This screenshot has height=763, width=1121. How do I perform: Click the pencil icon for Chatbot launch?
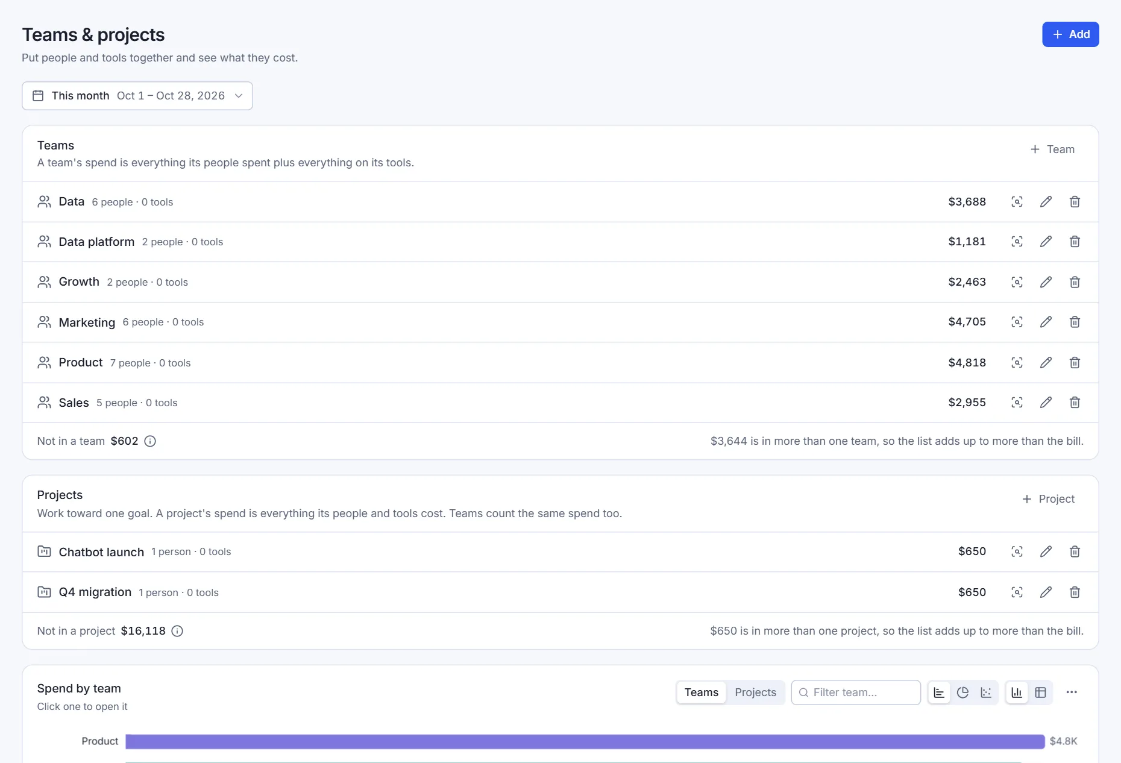pyautogui.click(x=1046, y=551)
